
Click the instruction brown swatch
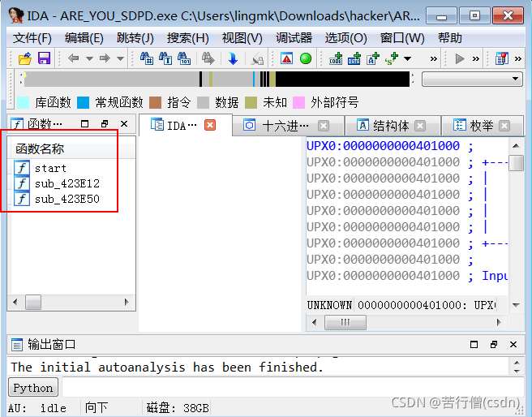tap(155, 102)
